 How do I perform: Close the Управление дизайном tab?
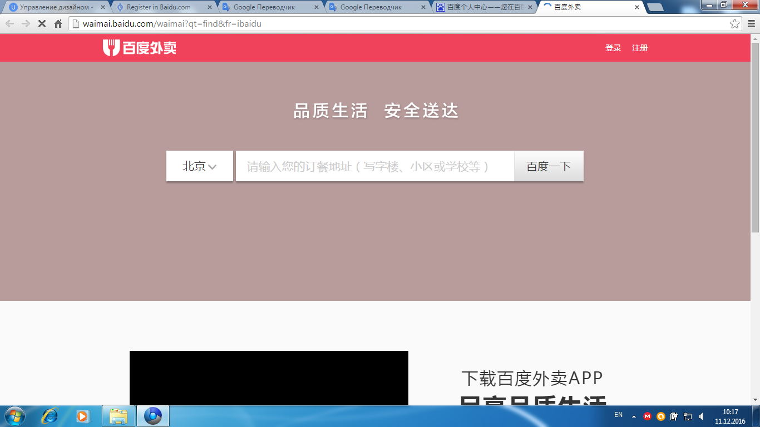103,8
